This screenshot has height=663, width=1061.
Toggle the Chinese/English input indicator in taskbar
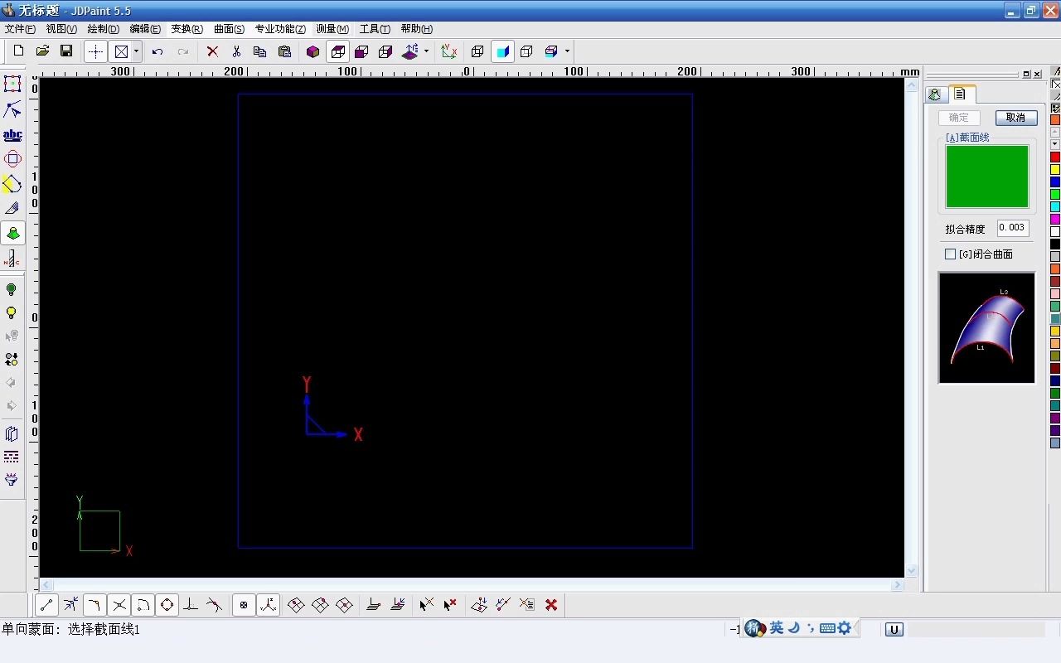pyautogui.click(x=776, y=627)
